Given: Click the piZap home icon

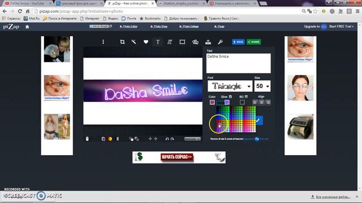Looking at the screenshot, I should point(27,27).
